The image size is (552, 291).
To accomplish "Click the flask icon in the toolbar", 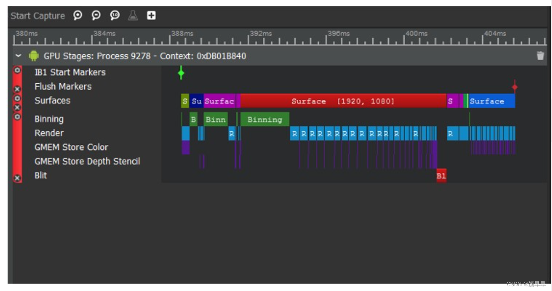I will tap(133, 16).
